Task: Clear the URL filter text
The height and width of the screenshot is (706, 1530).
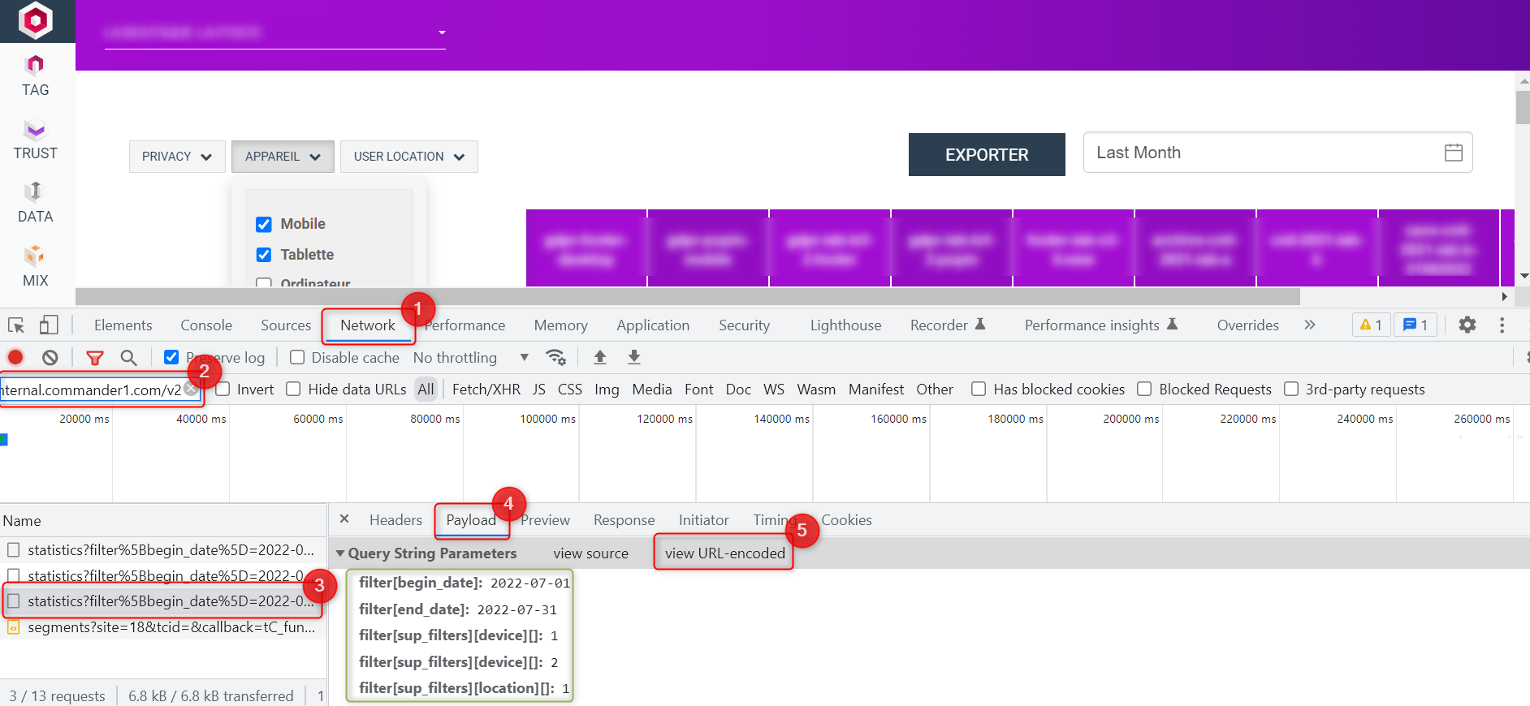Action: pyautogui.click(x=190, y=389)
